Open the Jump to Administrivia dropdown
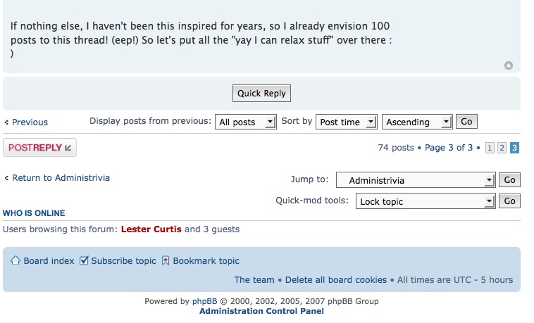534x323 pixels. [416, 180]
